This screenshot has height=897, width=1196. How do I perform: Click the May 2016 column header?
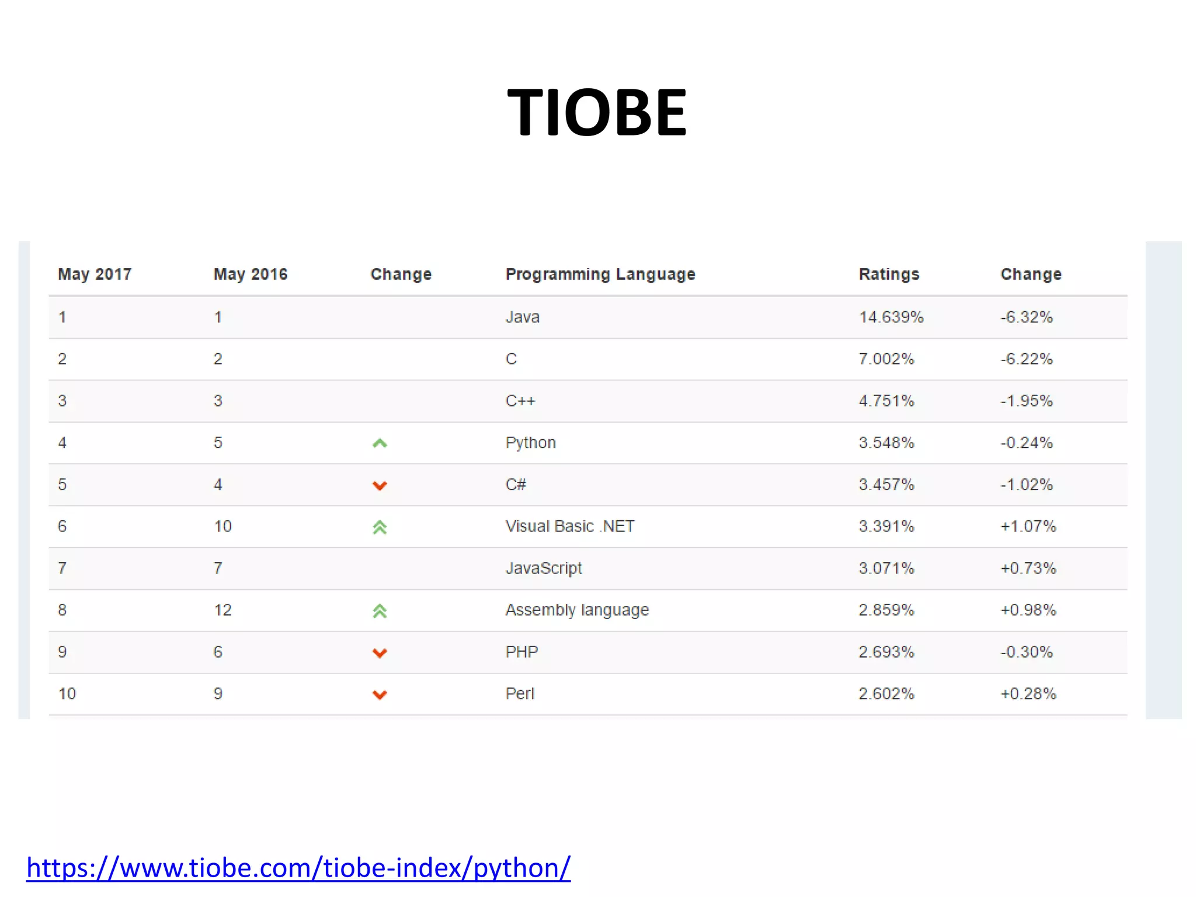coord(251,274)
